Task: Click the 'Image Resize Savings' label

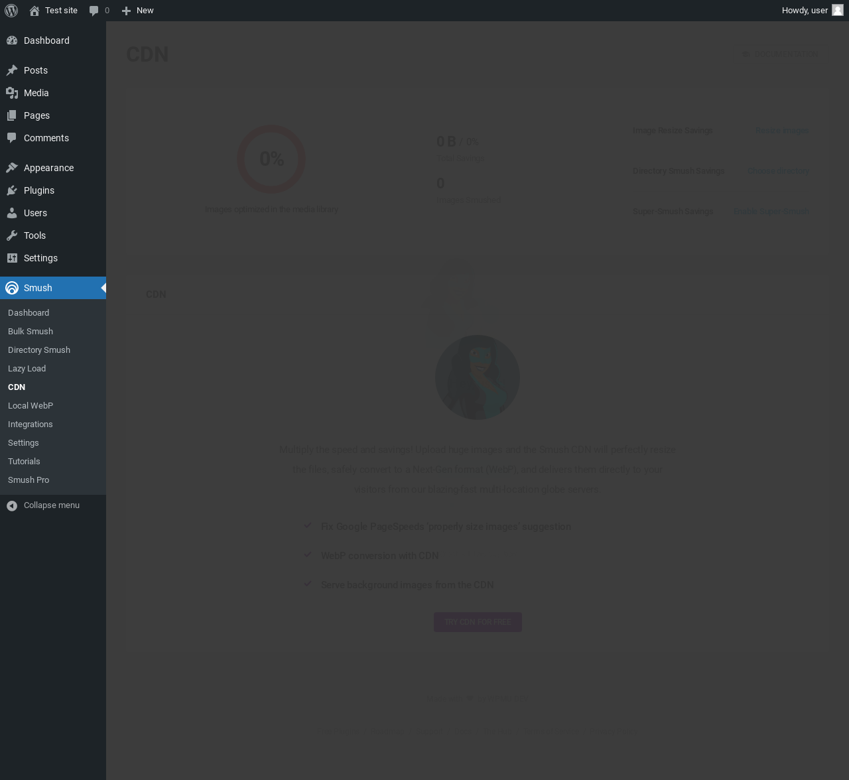Action: [x=673, y=131]
